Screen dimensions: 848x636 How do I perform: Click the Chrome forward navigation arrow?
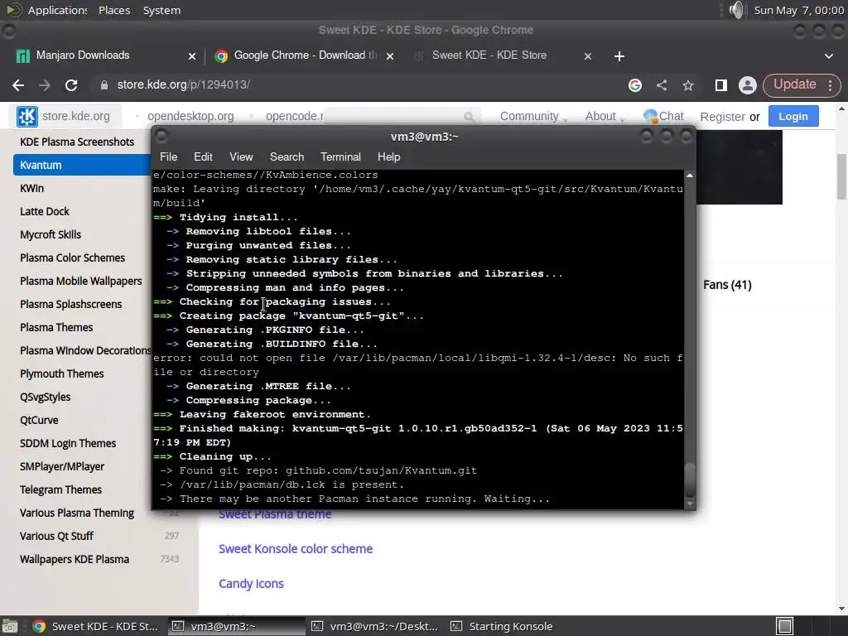coord(45,85)
